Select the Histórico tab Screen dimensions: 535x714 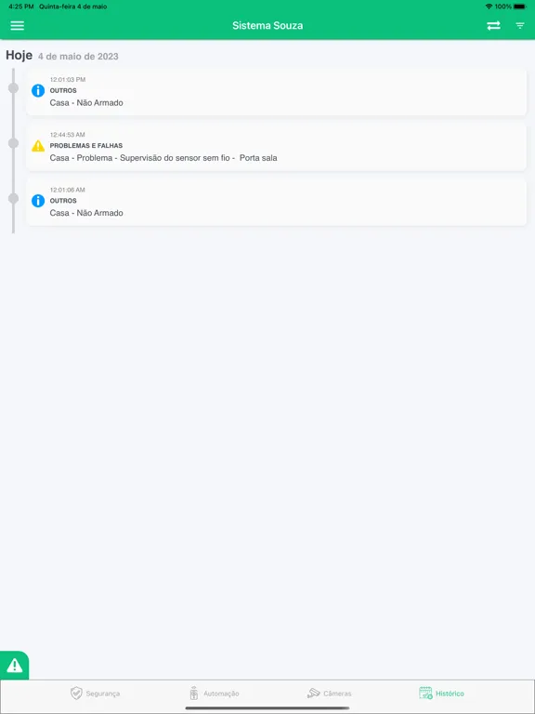tap(441, 694)
